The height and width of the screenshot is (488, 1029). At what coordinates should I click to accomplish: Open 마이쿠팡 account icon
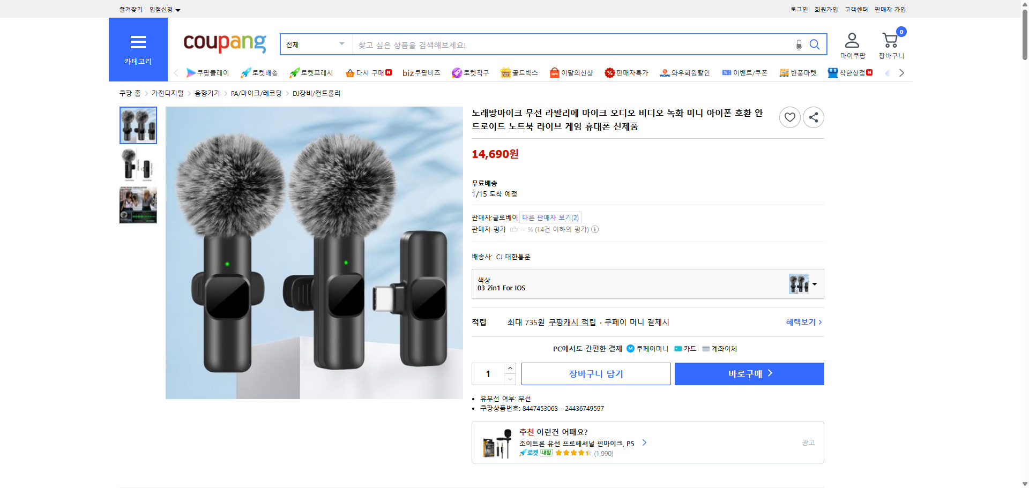852,39
